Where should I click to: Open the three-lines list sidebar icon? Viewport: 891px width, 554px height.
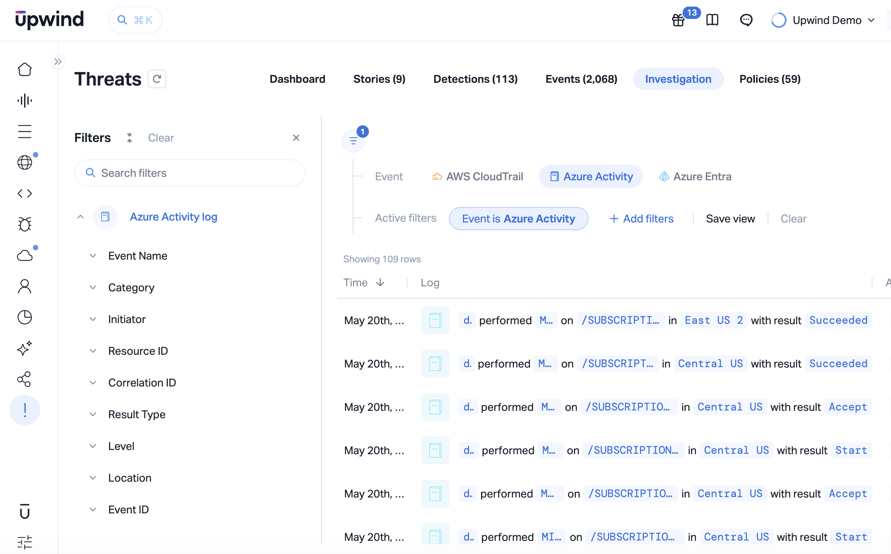point(25,132)
